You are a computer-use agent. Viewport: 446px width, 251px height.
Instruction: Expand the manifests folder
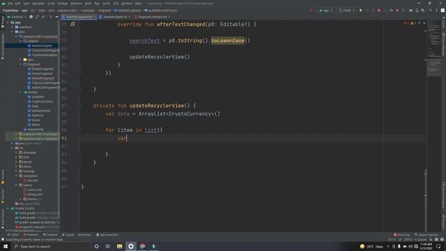13,27
